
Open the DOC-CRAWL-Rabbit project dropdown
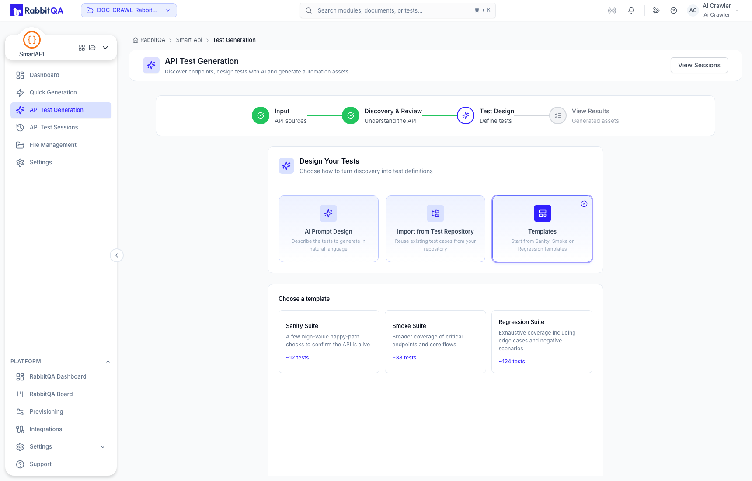click(x=129, y=10)
